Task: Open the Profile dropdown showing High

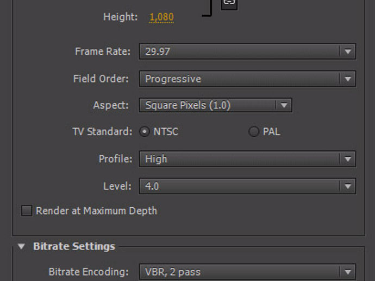Action: pos(247,159)
